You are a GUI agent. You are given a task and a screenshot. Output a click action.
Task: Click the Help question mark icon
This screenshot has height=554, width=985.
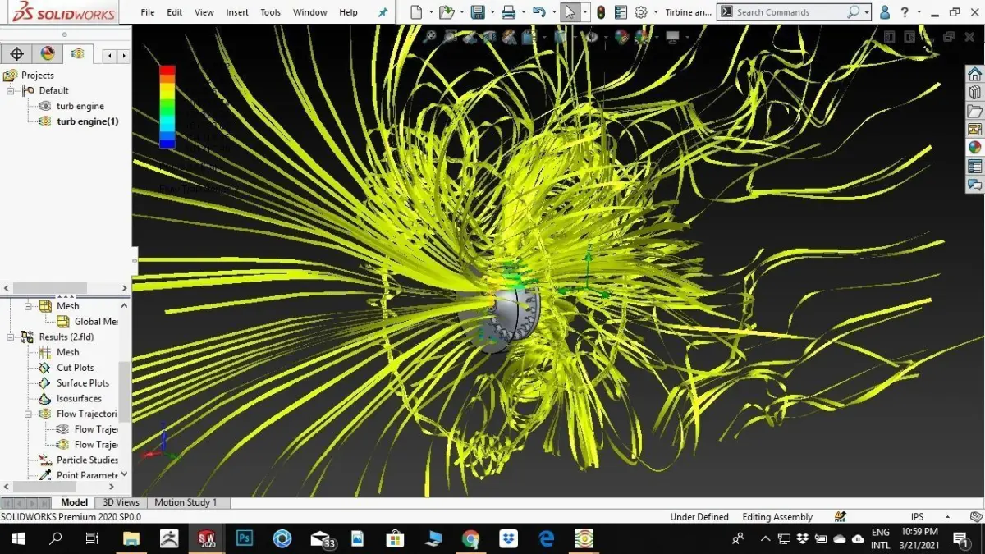(x=905, y=12)
